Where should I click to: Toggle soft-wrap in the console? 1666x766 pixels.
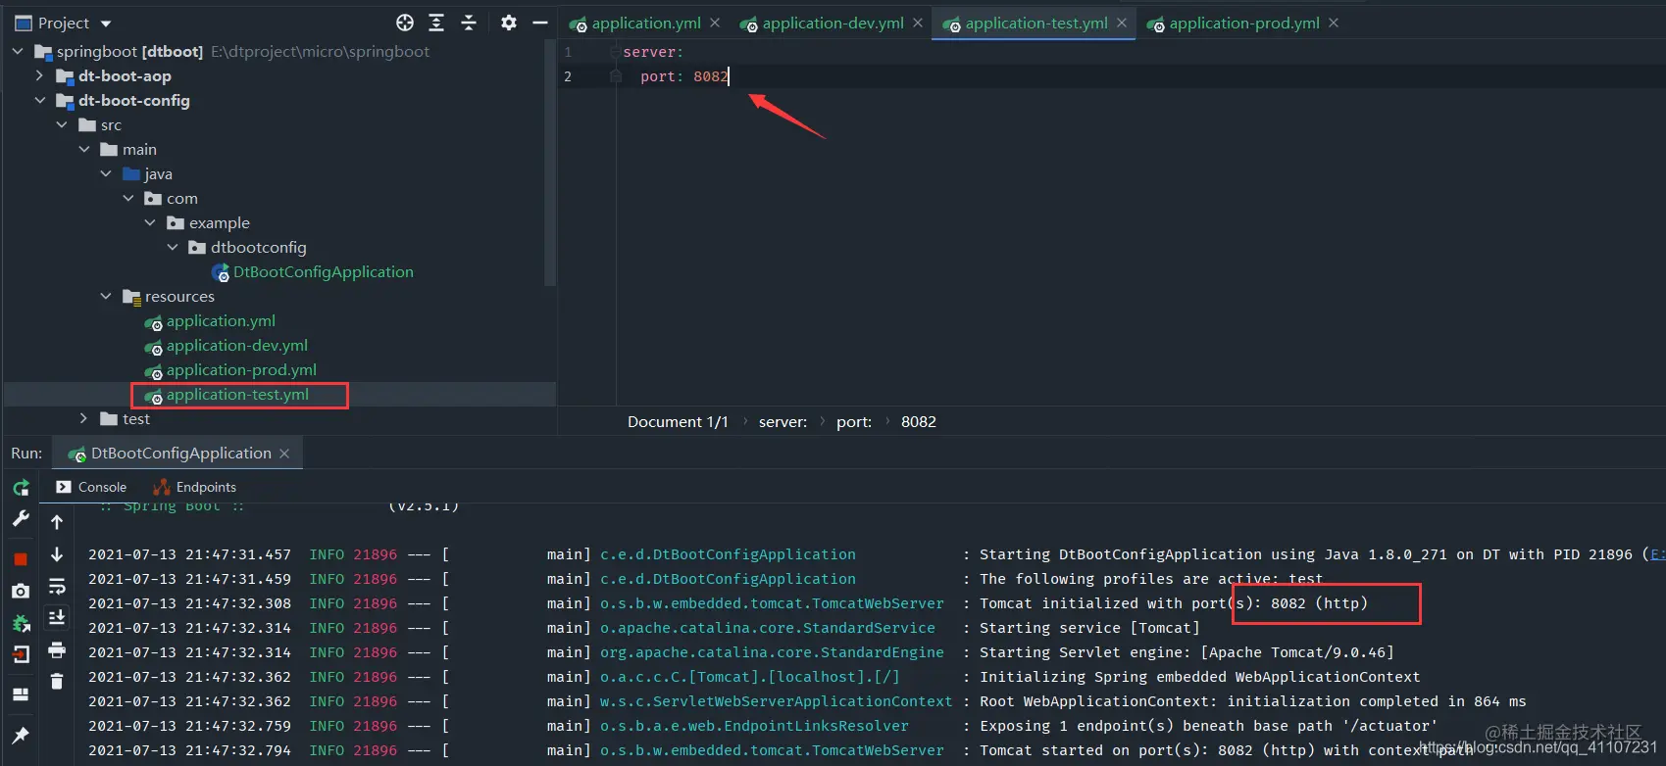click(57, 586)
